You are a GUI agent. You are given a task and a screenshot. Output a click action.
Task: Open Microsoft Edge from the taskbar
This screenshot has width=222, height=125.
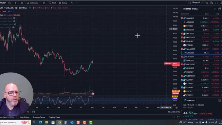(41, 122)
